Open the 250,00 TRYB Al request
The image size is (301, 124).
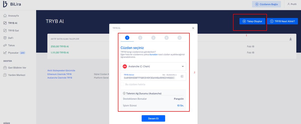60,47
